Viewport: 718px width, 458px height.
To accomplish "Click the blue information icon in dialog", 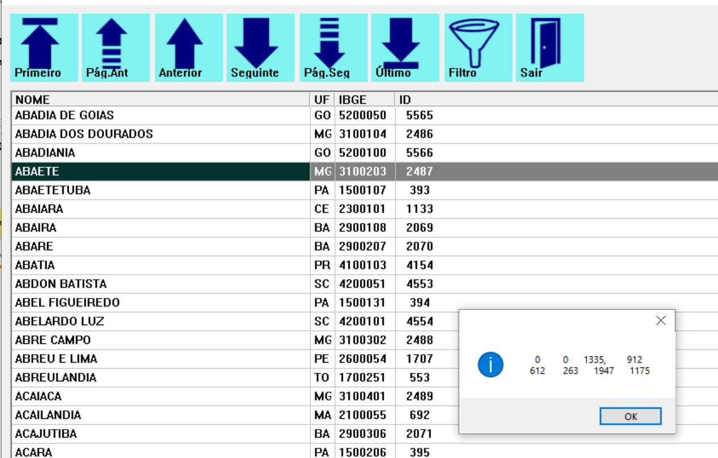I will [490, 365].
